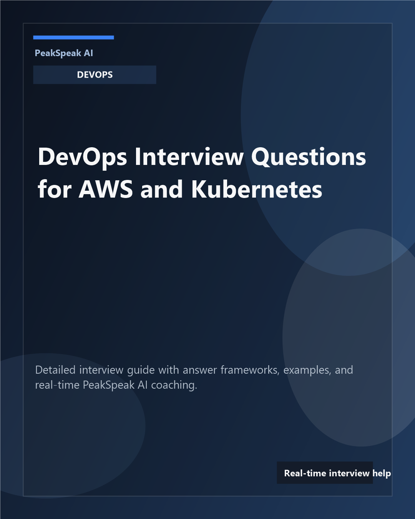Click the dark DEVOPS label background
This screenshot has width=415, height=519.
coord(95,75)
